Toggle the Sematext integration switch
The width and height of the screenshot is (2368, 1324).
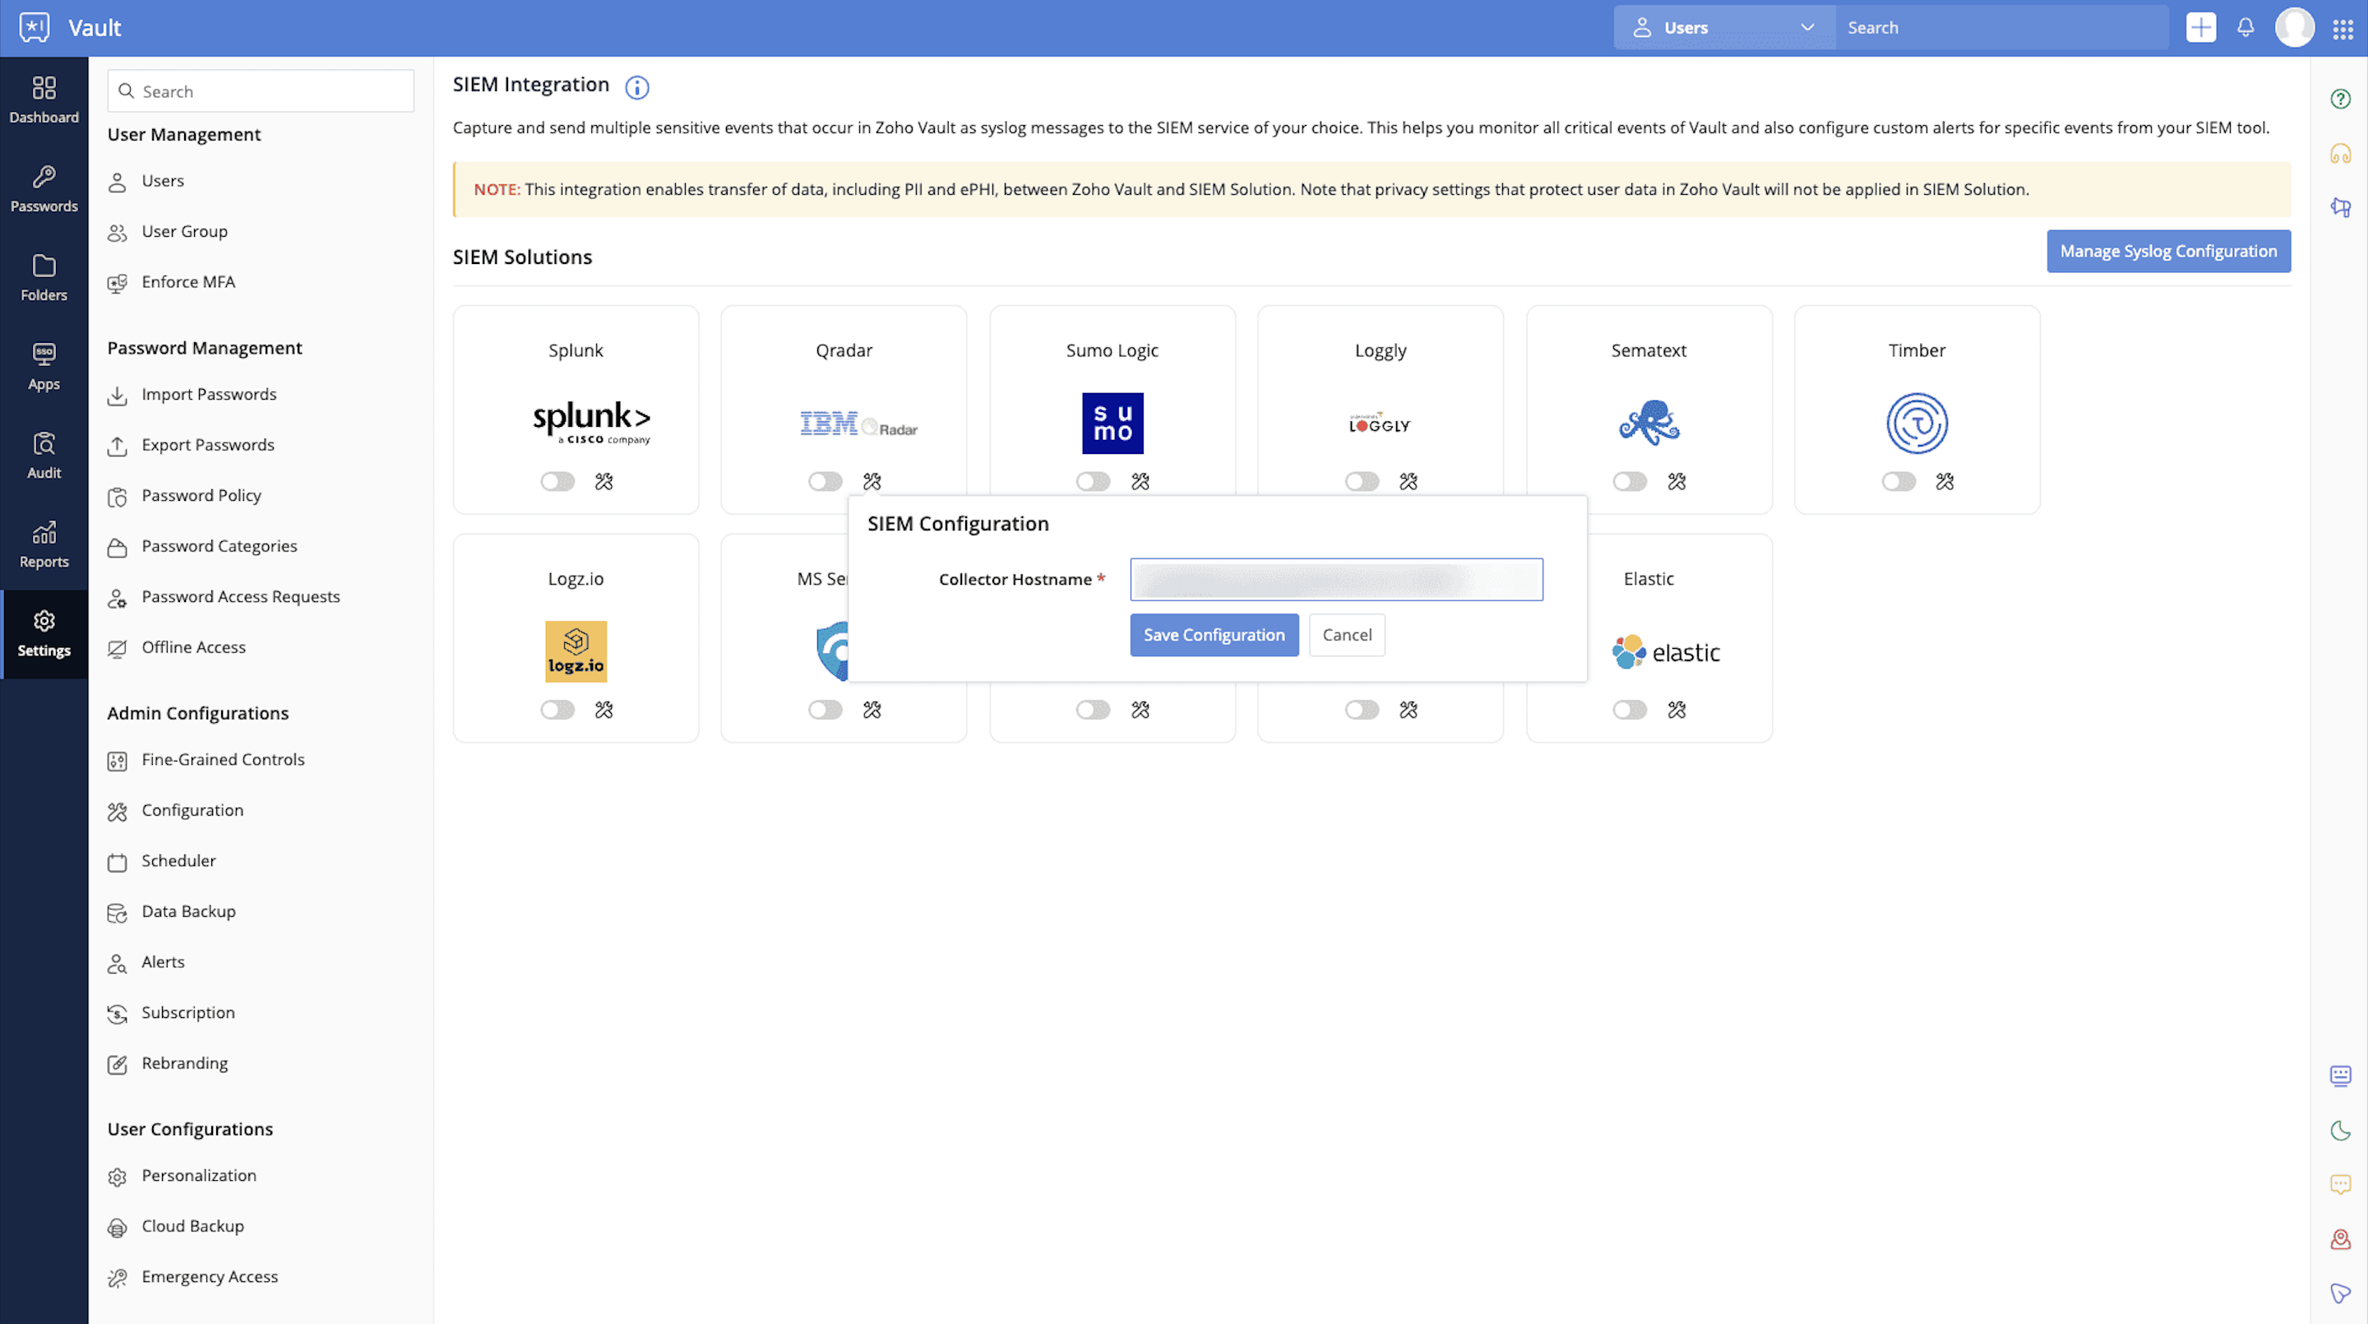(x=1629, y=481)
